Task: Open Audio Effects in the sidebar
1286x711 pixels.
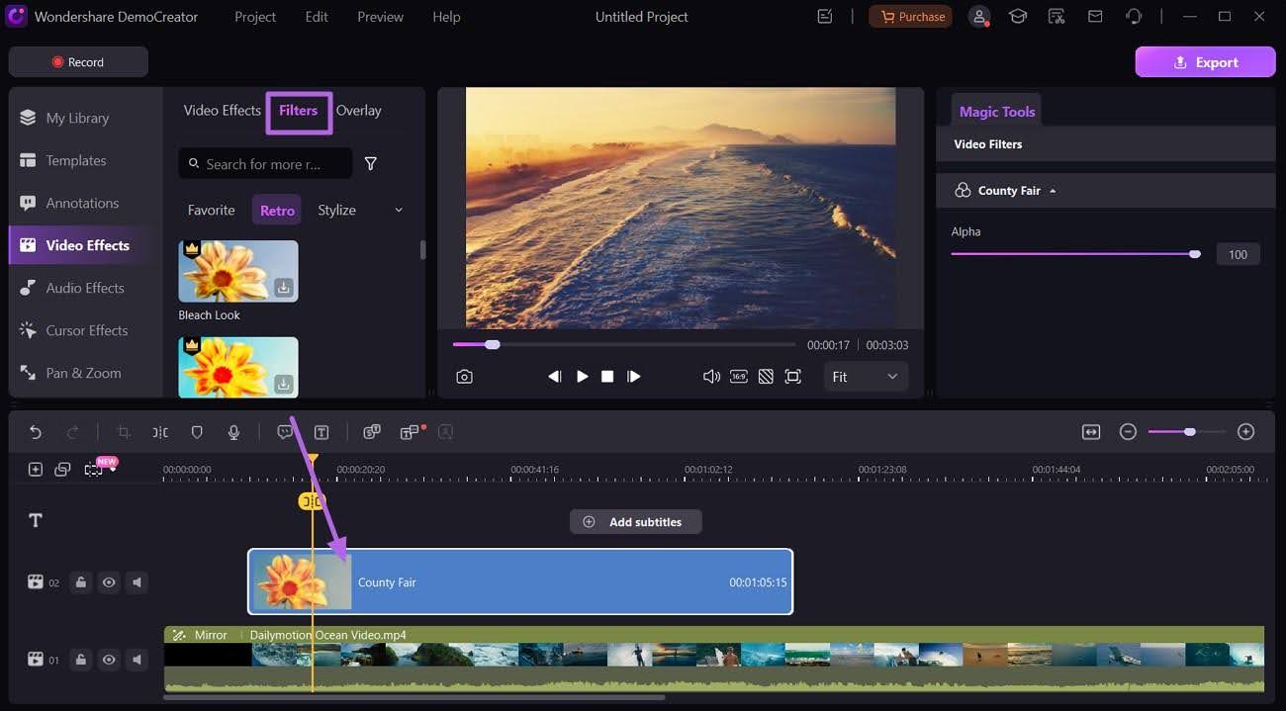Action: (86, 288)
